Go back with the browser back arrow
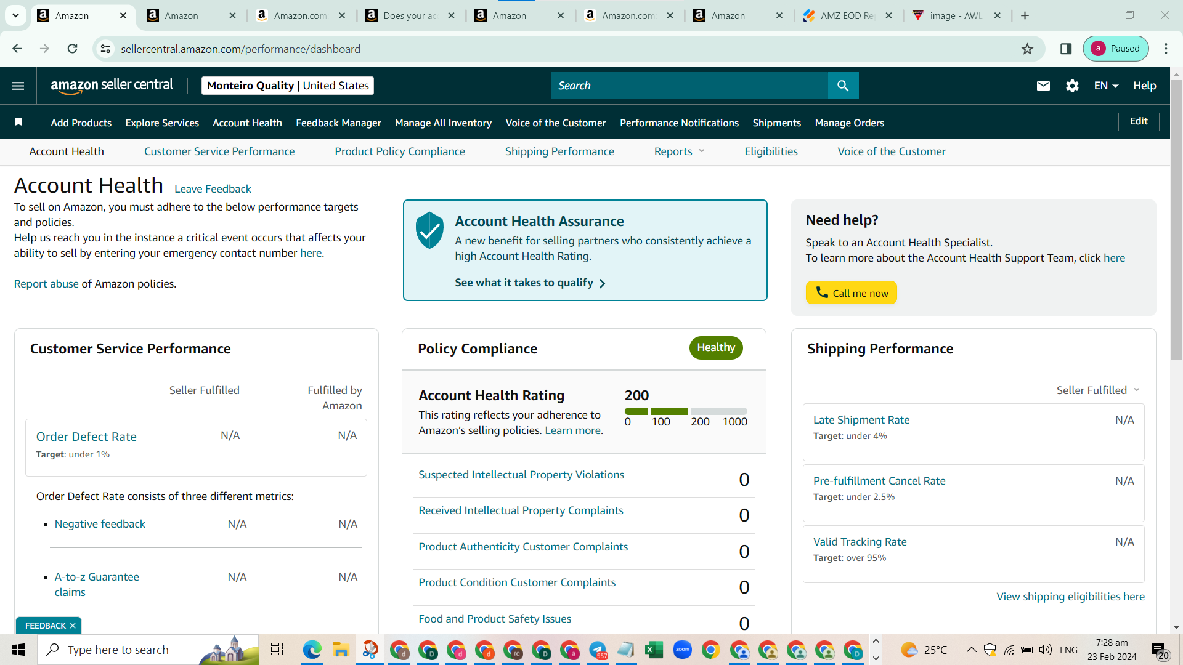The image size is (1183, 665). pos(17,49)
